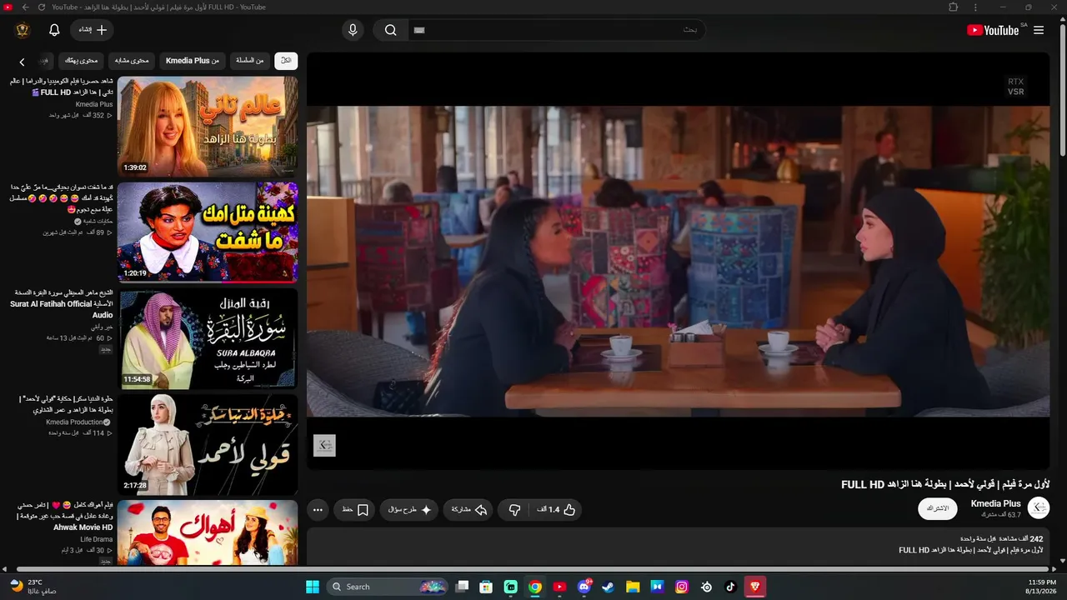Open Steam from the taskbar

point(609,587)
